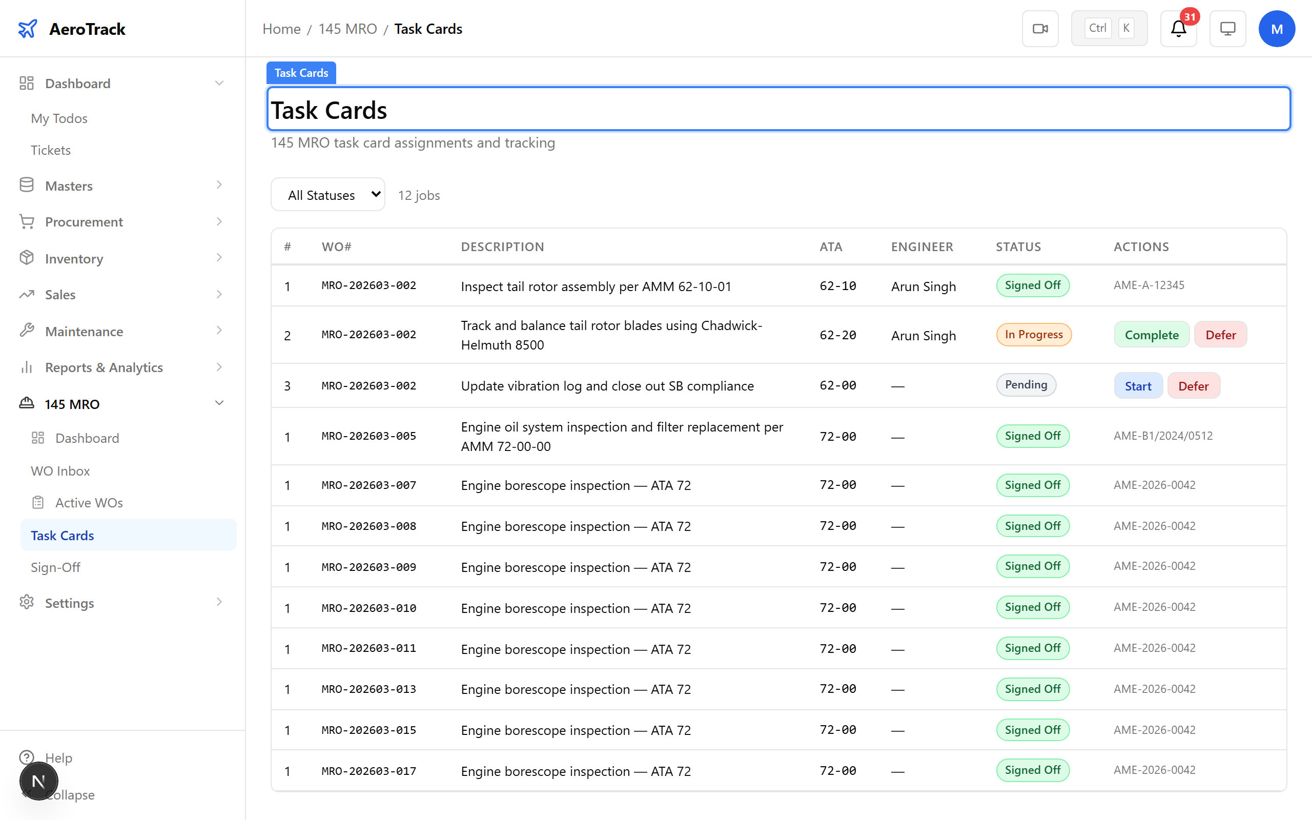Open the 145 MRO Dashboard item

87,438
